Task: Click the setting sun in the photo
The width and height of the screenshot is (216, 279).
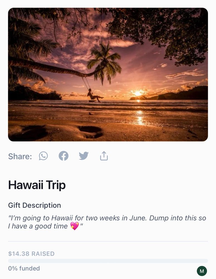Action: tap(138, 93)
